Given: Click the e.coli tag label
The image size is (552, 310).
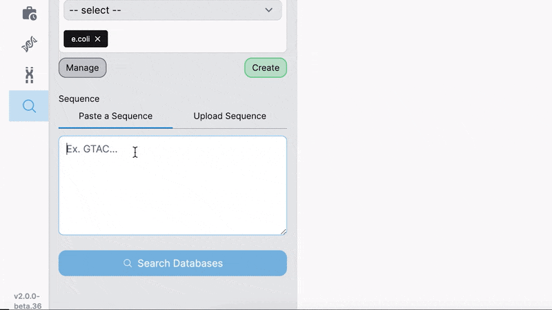Looking at the screenshot, I should tap(81, 39).
